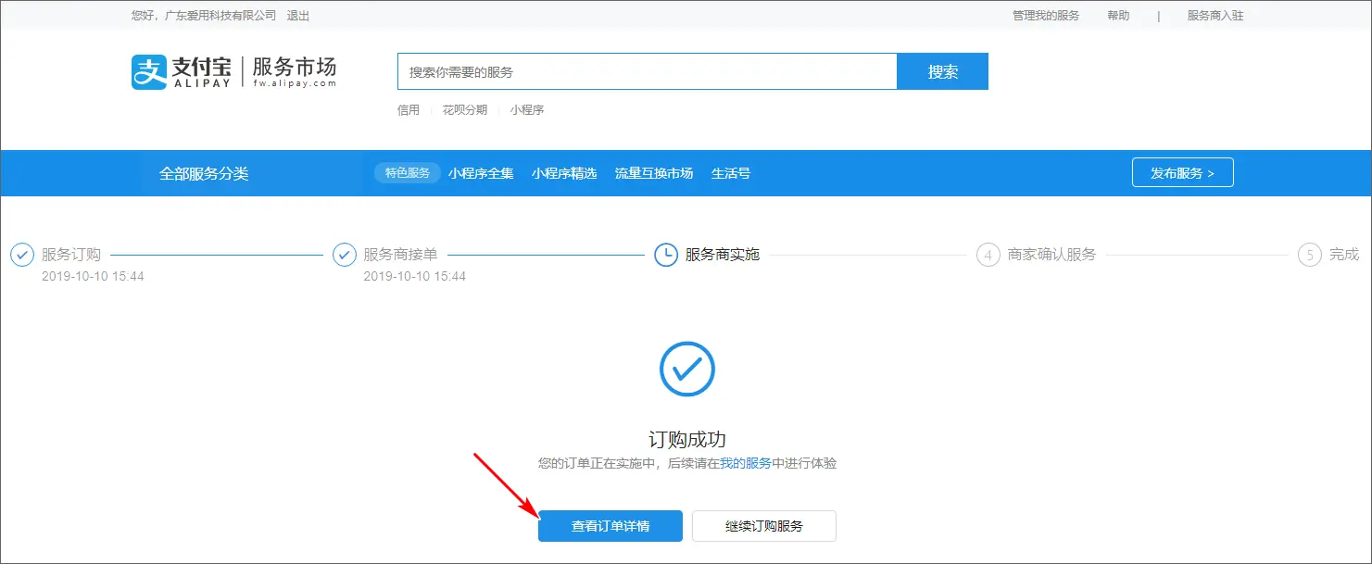Image resolution: width=1372 pixels, height=564 pixels.
Task: Click the 服务商实施 clock step icon
Action: click(x=665, y=255)
